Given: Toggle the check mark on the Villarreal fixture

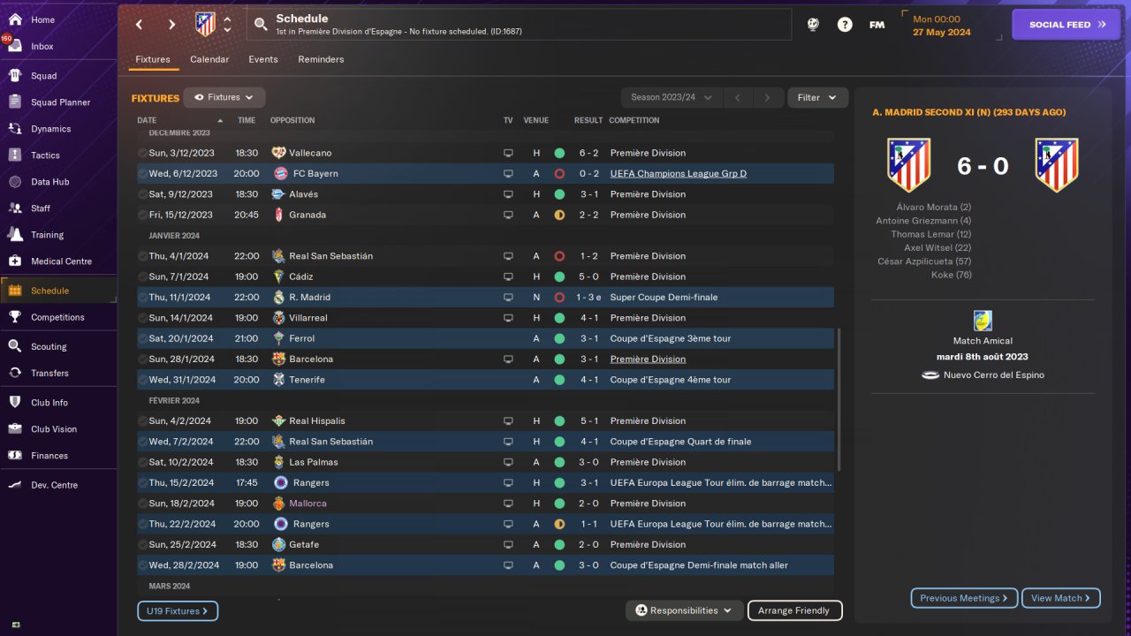Looking at the screenshot, I should point(142,318).
